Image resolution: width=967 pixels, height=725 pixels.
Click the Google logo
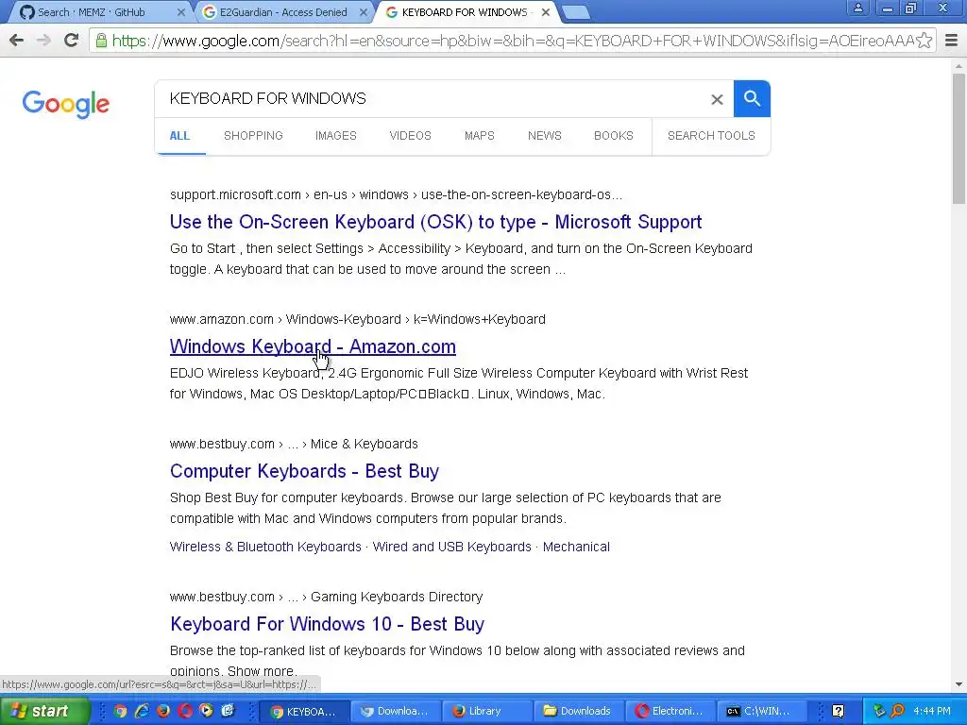66,104
